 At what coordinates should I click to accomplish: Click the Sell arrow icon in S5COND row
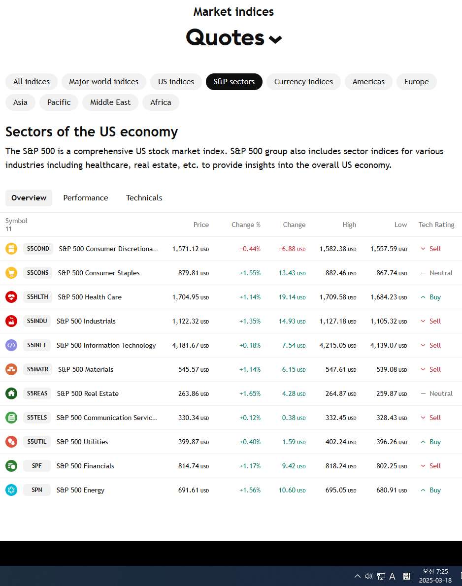point(423,249)
